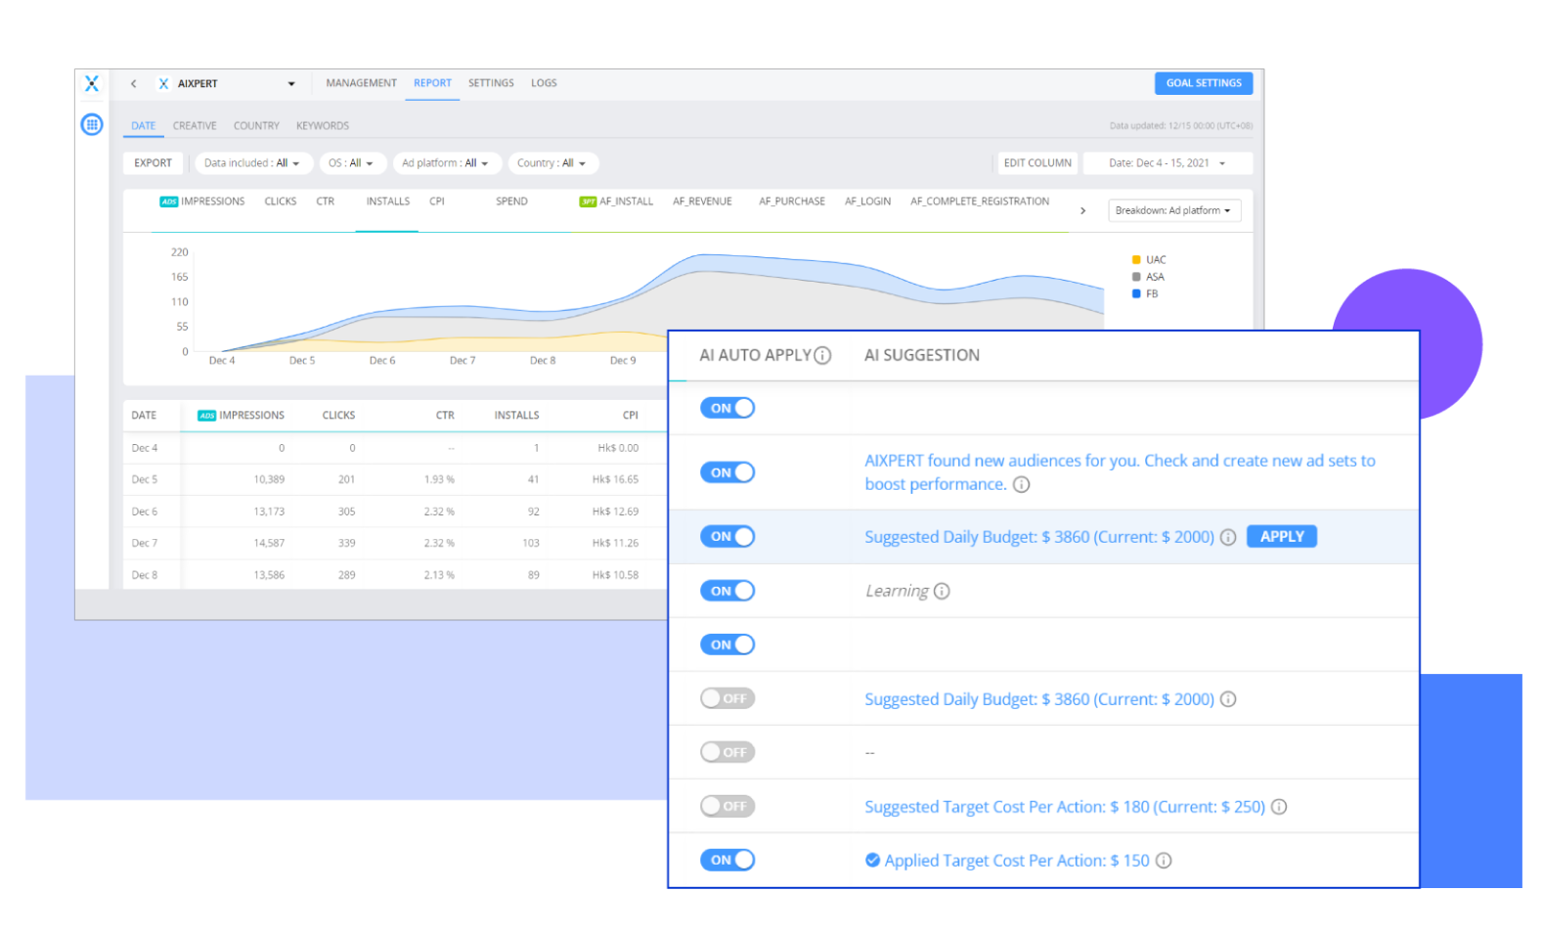Click the FB legend color swatch
The width and height of the screenshot is (1543, 936).
[x=1136, y=293]
